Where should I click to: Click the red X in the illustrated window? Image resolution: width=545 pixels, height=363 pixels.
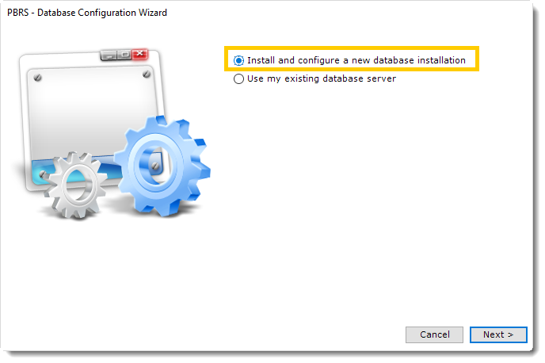tap(139, 54)
